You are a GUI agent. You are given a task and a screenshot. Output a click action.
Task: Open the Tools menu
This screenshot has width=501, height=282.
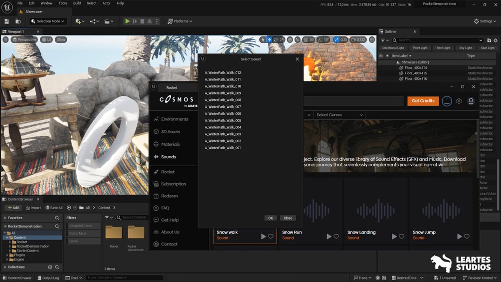pyautogui.click(x=63, y=3)
